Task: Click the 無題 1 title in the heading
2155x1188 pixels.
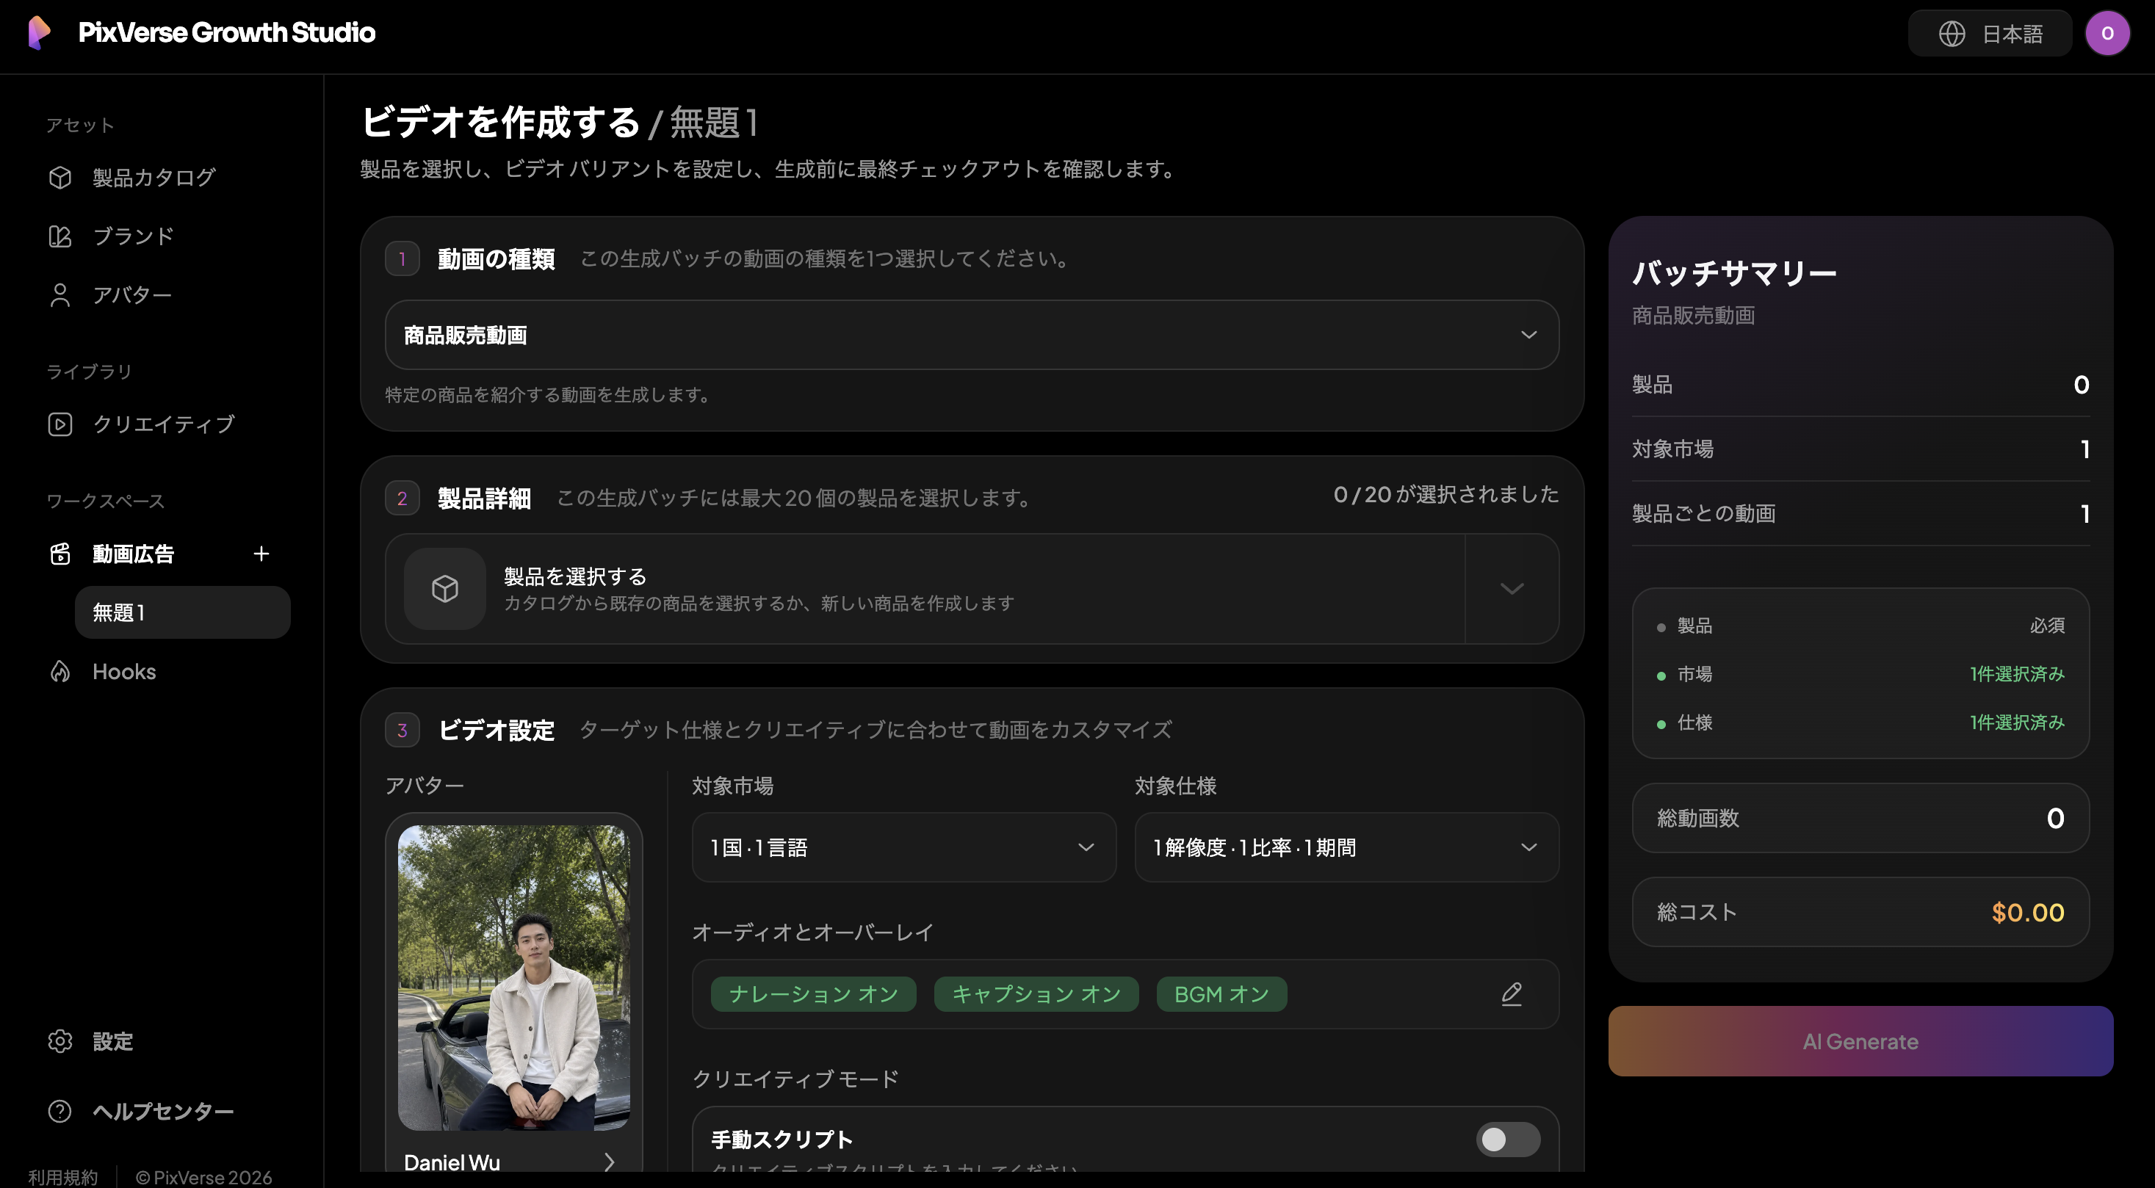Action: click(x=714, y=122)
